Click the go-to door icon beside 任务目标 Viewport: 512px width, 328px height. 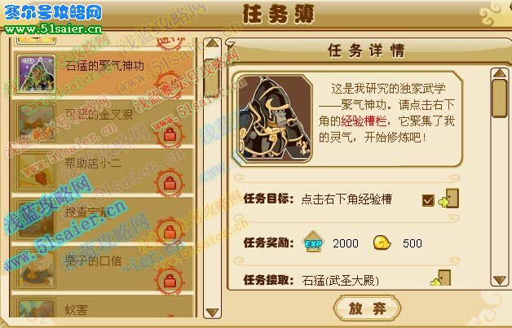[x=448, y=199]
